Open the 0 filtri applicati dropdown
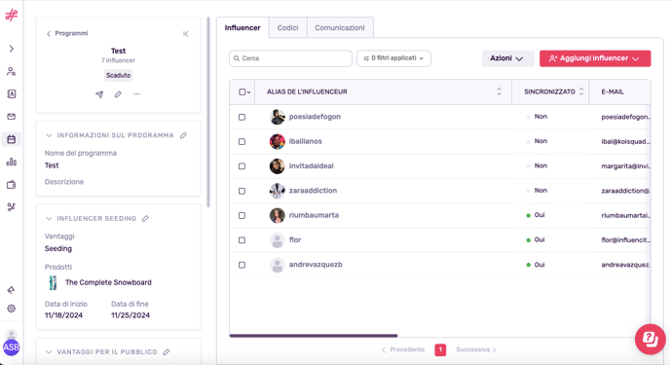The width and height of the screenshot is (670, 365). 393,58
